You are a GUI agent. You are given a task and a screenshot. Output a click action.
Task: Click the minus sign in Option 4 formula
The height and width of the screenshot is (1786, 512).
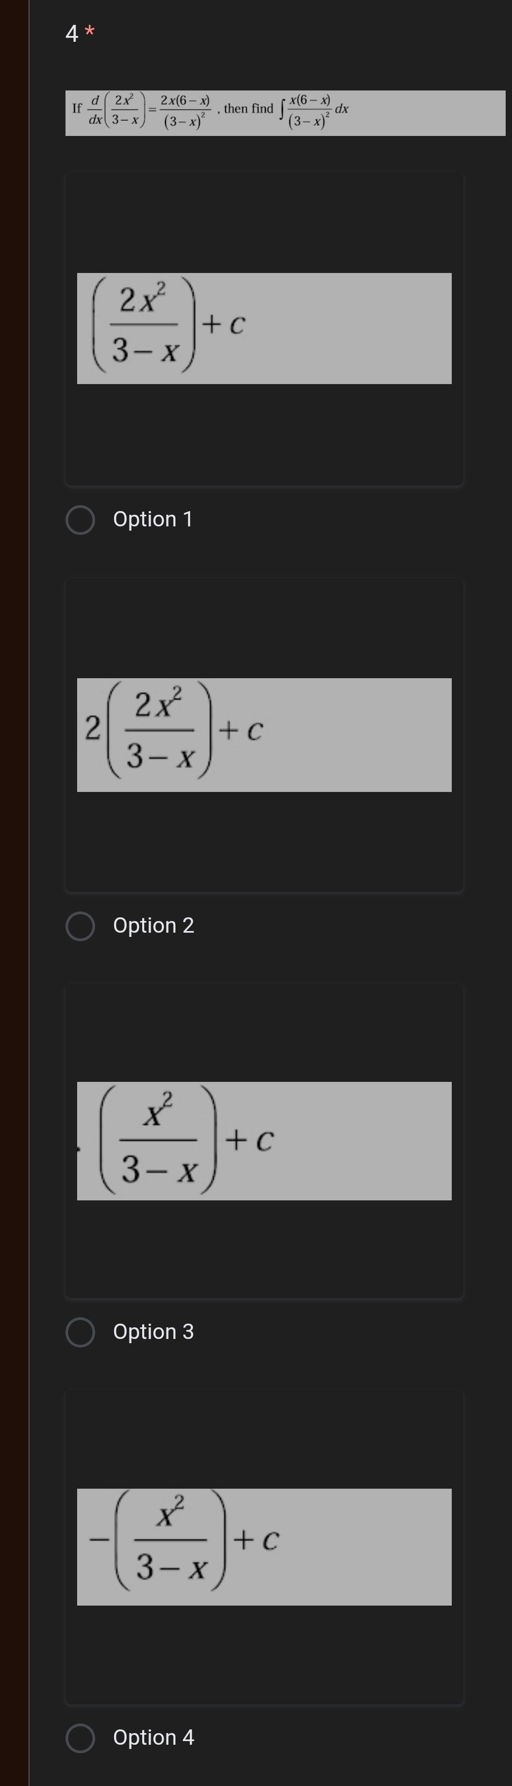(x=99, y=1541)
